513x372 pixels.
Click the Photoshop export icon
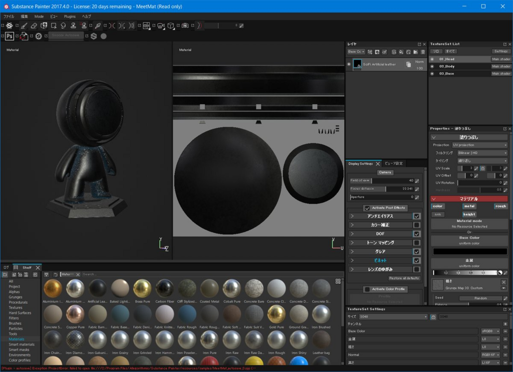coord(9,36)
